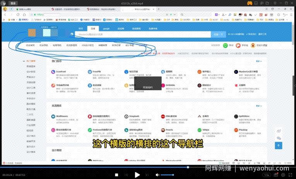Reload the browser page
296x179 pixels.
[x=18, y=15]
